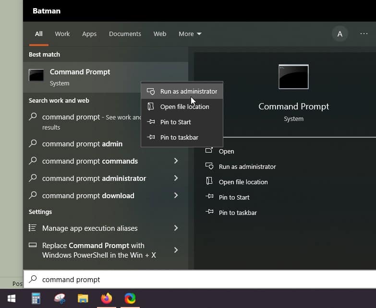376x308 pixels.
Task: Expand chevron for Manage app execution aliases
Action: pos(176,228)
